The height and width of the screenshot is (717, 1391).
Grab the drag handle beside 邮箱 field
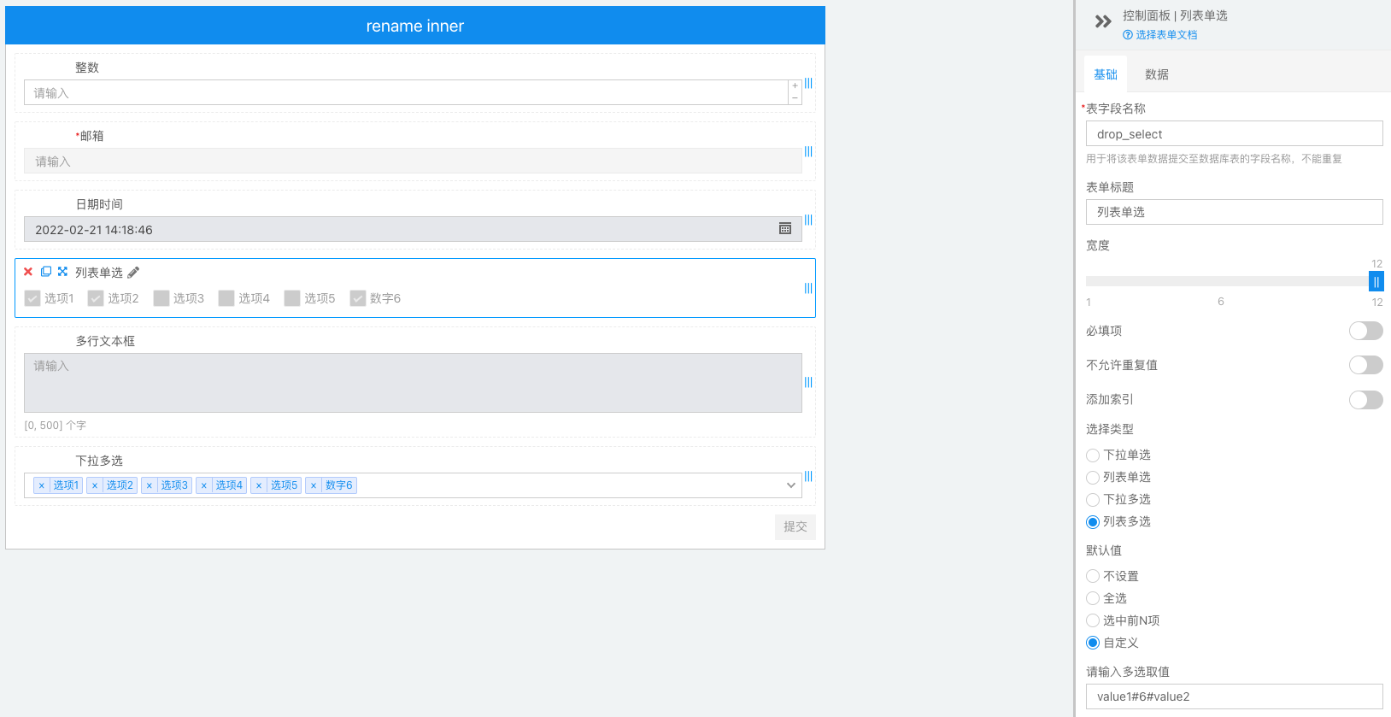tap(808, 152)
